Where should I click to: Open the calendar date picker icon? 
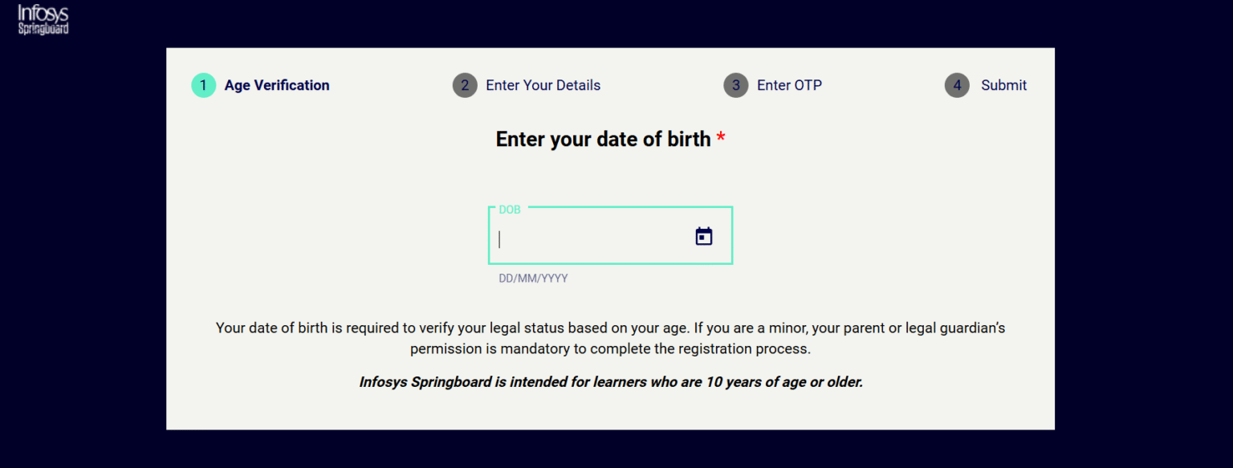point(704,236)
